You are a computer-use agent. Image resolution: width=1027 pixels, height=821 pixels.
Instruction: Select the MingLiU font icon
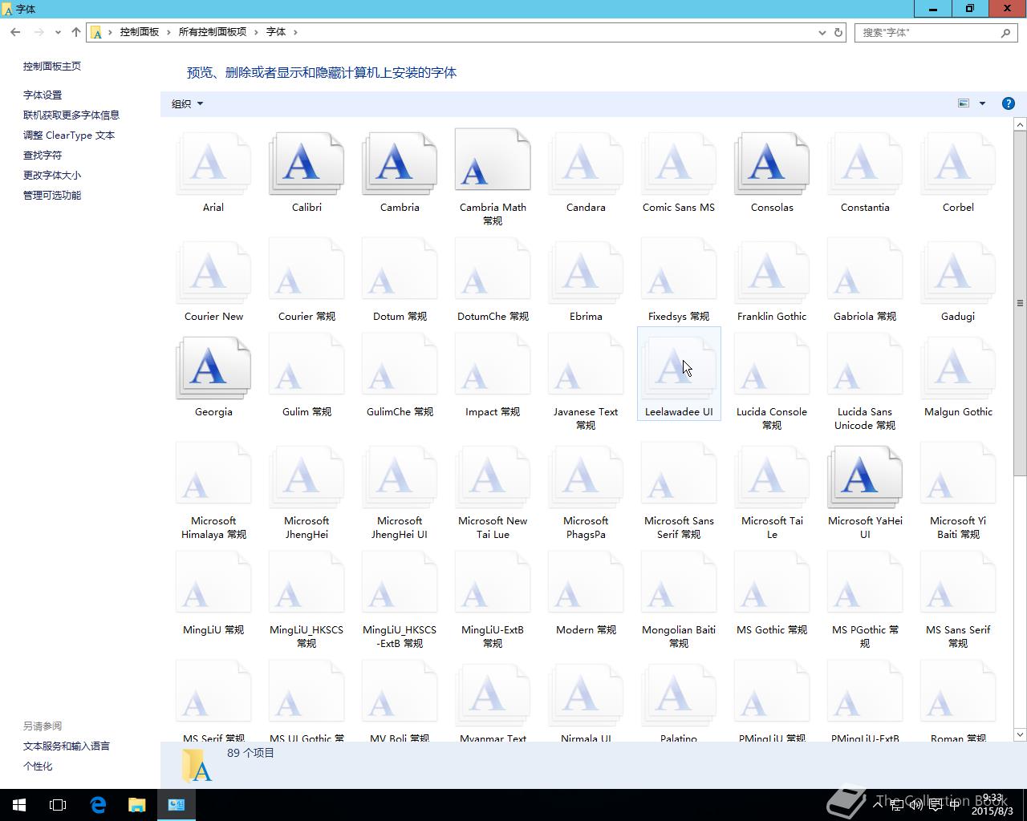(213, 584)
